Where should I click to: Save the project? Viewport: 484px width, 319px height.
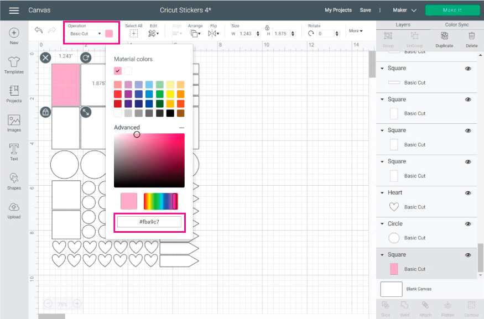365,10
